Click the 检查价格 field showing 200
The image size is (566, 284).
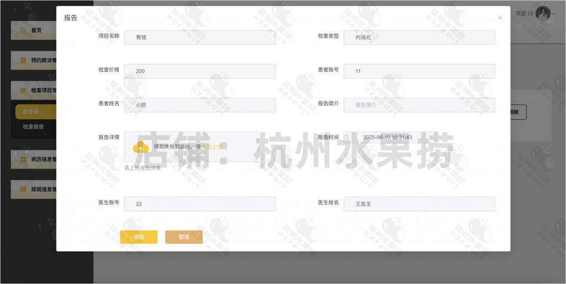(x=200, y=71)
